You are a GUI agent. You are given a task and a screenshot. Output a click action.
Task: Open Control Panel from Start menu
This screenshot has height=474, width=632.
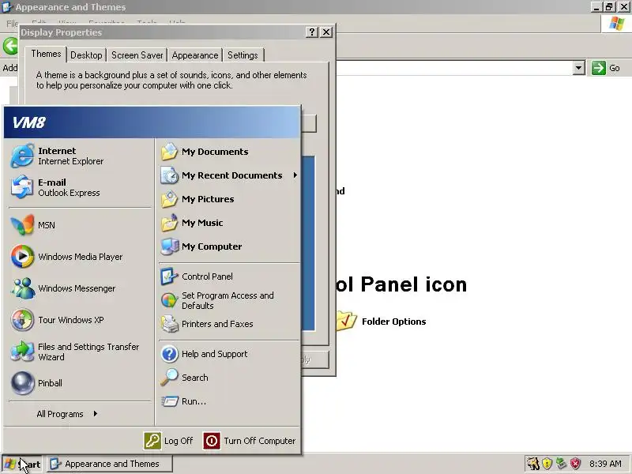pyautogui.click(x=229, y=276)
